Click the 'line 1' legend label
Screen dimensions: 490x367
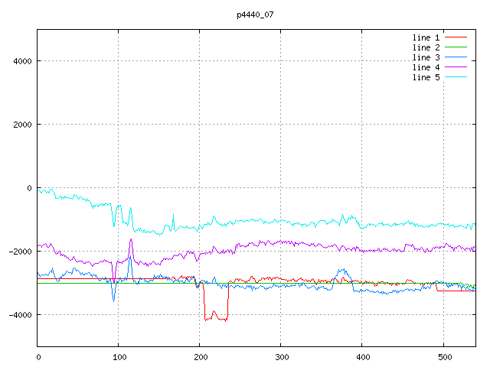[x=426, y=37]
